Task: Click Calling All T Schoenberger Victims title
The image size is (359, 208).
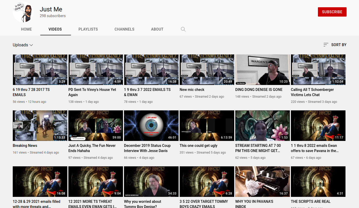Action: click(312, 92)
